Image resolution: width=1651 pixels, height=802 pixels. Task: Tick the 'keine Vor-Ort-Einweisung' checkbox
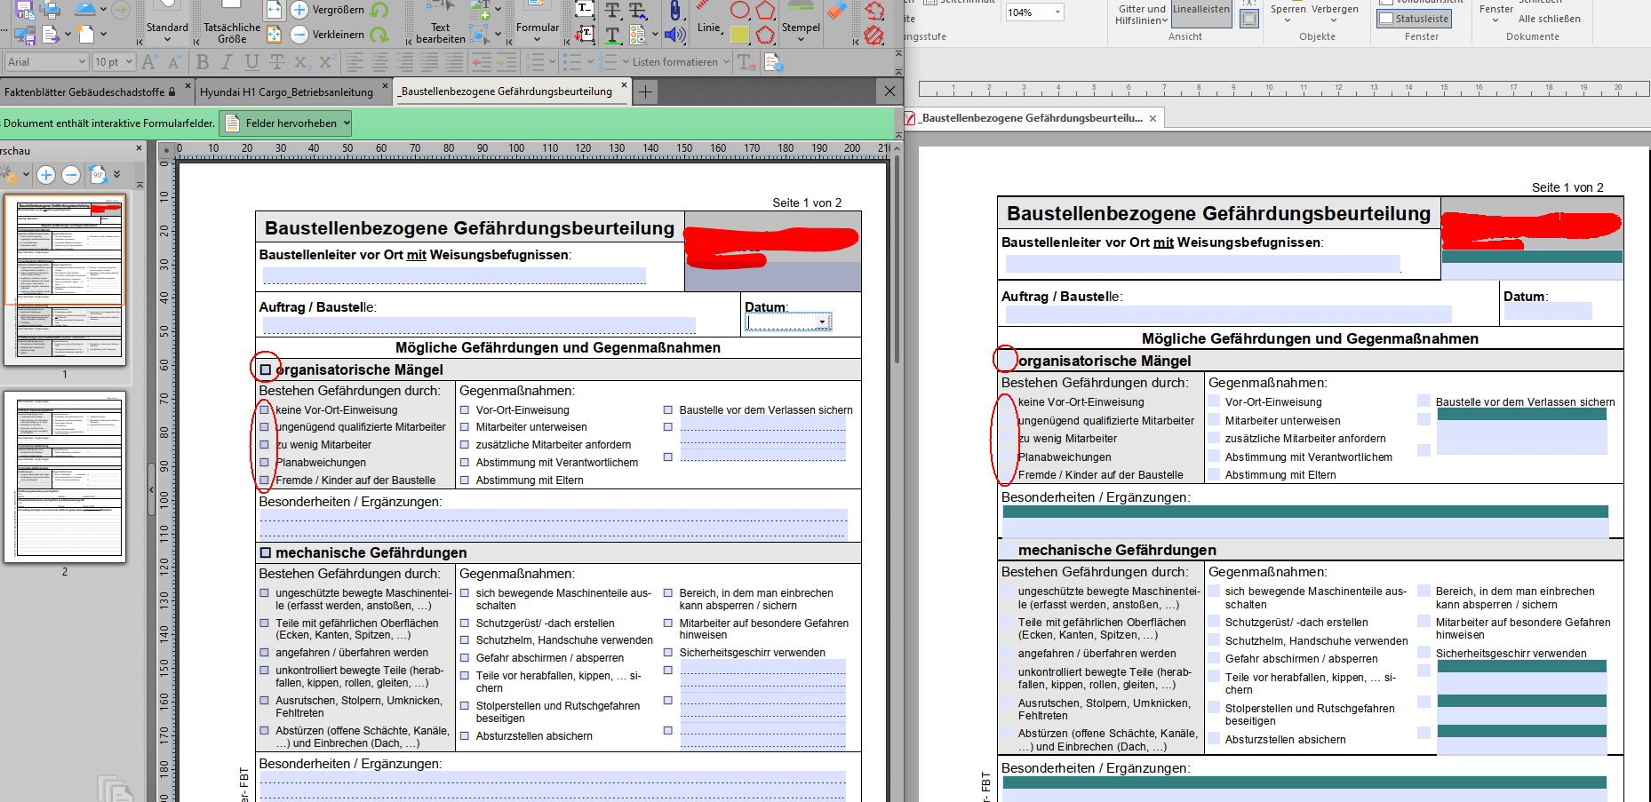(264, 409)
